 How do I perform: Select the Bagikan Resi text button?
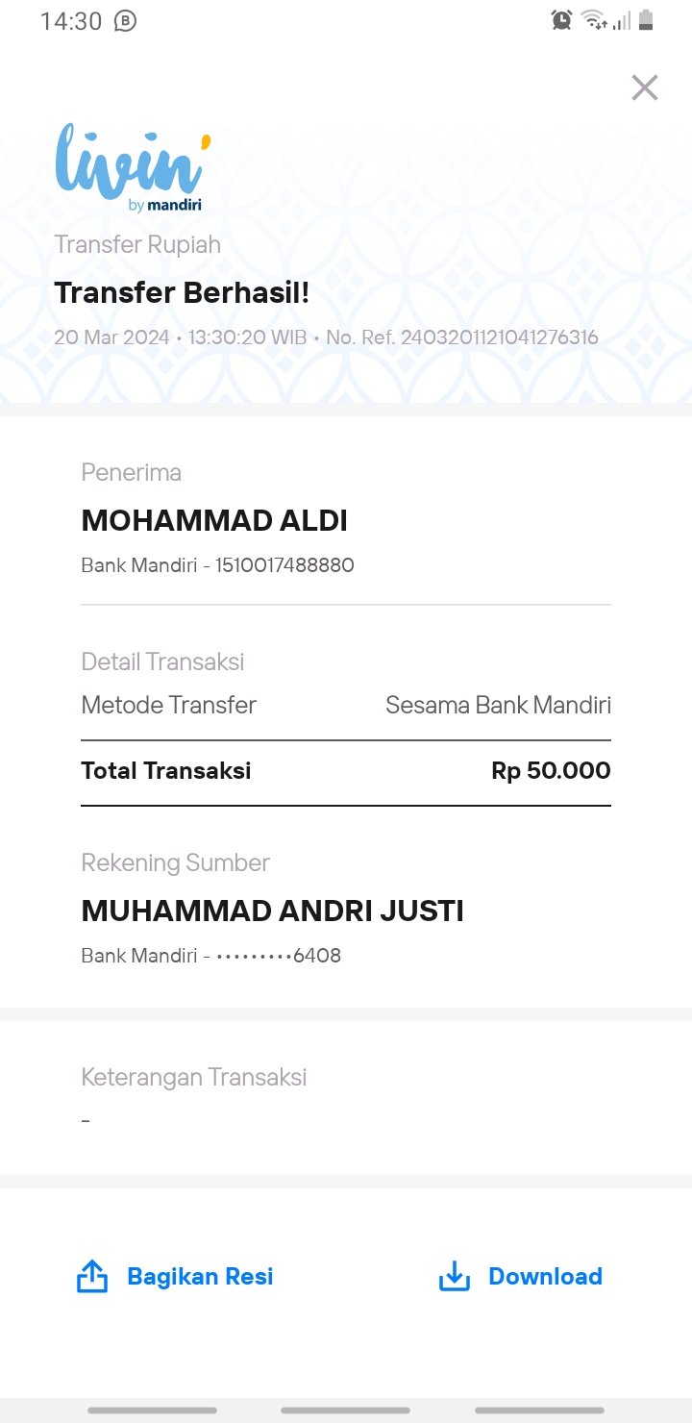pyautogui.click(x=200, y=1277)
